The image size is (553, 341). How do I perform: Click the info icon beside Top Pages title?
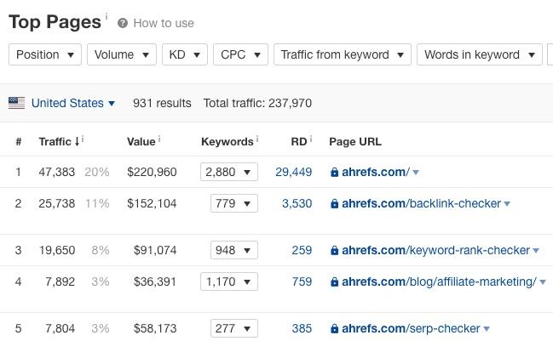pyautogui.click(x=107, y=16)
